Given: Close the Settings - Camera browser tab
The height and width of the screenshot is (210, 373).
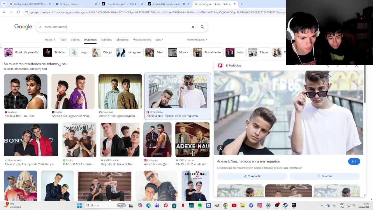Looking at the screenshot, I should tap(96, 4).
